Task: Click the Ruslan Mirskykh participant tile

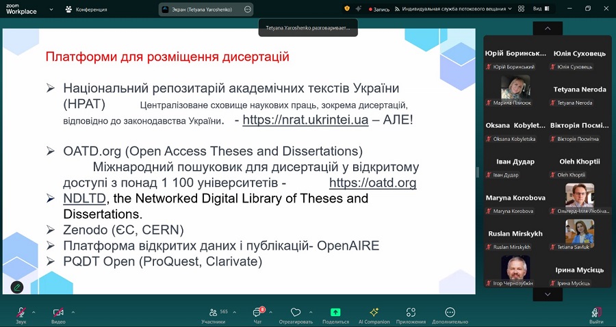Action: pos(515,234)
